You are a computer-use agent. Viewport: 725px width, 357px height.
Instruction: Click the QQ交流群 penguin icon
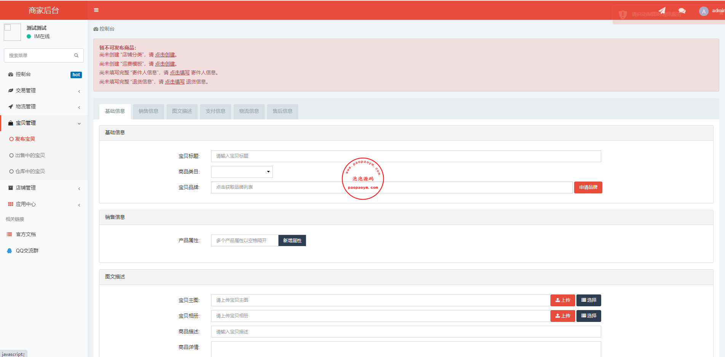click(10, 251)
